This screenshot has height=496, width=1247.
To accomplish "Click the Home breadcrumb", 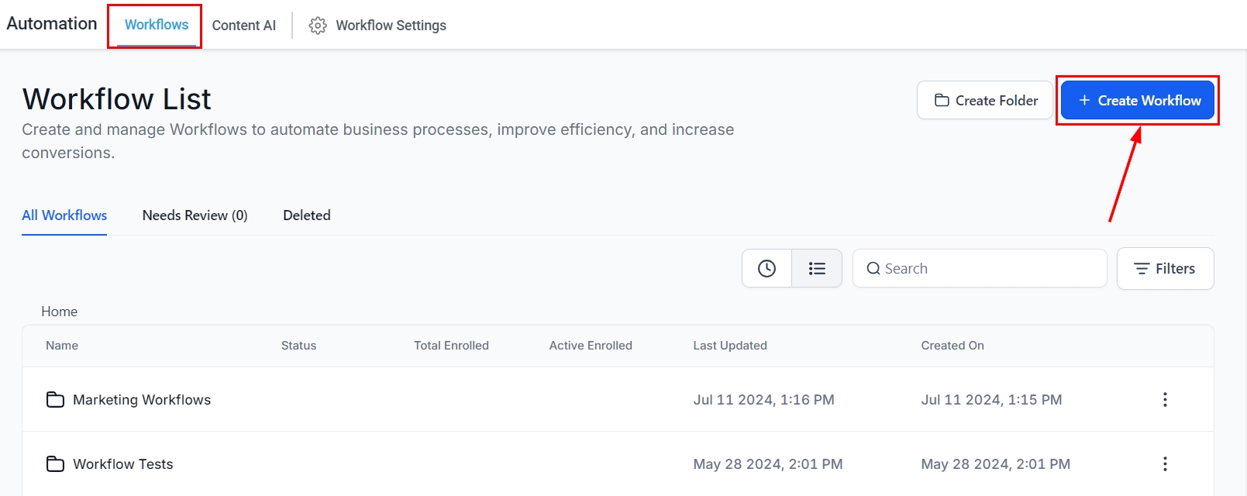I will coord(59,312).
